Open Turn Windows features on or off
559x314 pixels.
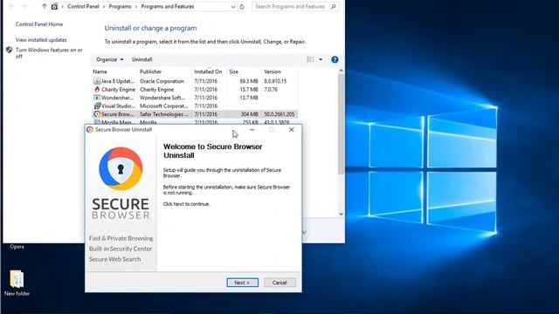pyautogui.click(x=49, y=53)
